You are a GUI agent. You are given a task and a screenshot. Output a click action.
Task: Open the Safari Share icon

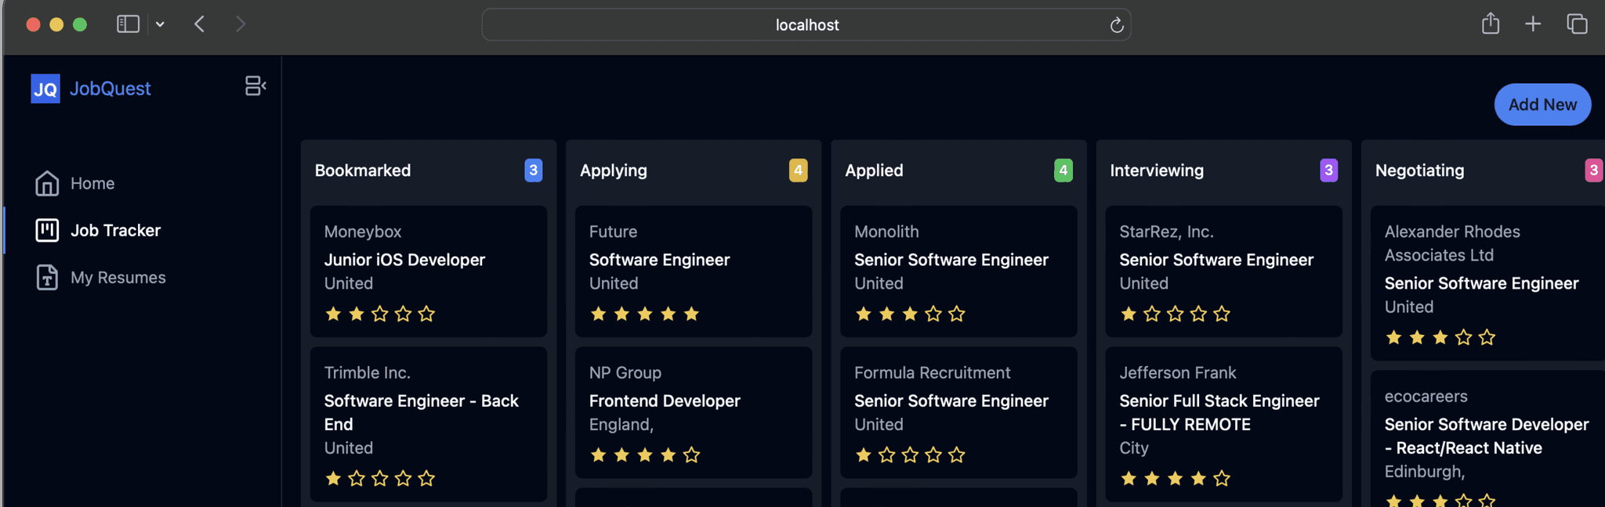[1491, 23]
